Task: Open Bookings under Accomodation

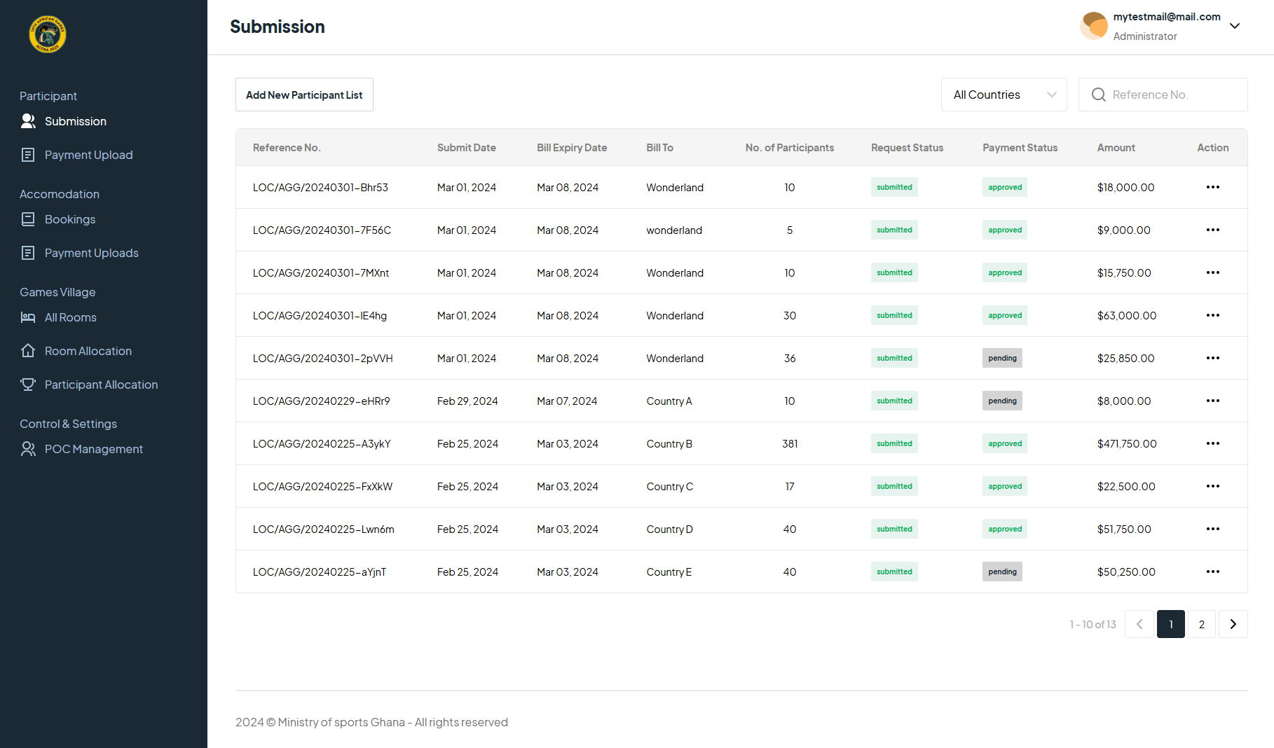Action: click(70, 219)
